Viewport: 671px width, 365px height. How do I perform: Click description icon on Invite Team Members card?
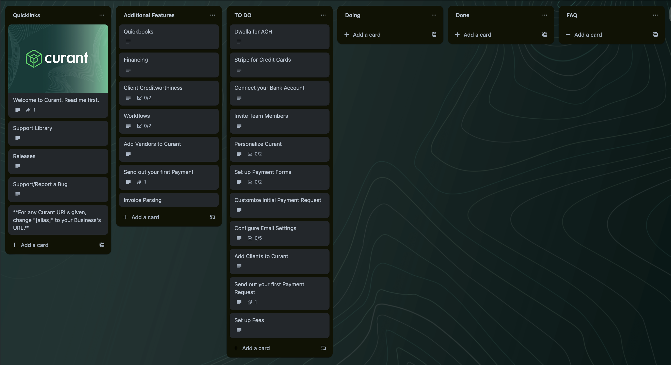click(239, 126)
